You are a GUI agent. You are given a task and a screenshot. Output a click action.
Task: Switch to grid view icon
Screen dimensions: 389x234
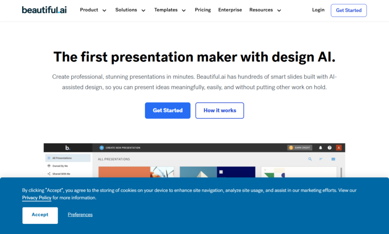click(x=333, y=159)
